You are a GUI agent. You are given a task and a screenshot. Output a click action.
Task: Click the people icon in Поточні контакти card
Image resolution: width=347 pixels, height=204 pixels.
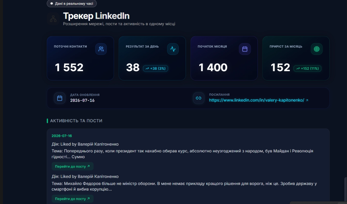(x=101, y=49)
